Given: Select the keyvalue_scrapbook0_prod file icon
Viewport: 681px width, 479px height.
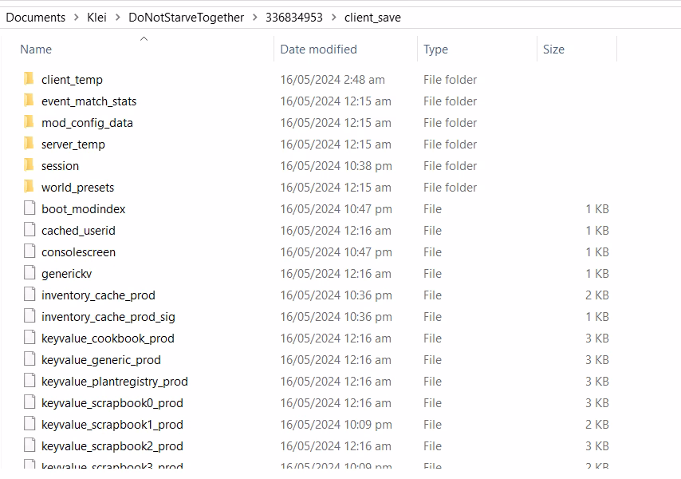Looking at the screenshot, I should pyautogui.click(x=30, y=402).
